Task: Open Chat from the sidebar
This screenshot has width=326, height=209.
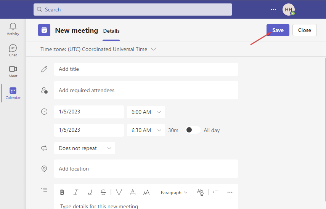Action: pyautogui.click(x=13, y=50)
